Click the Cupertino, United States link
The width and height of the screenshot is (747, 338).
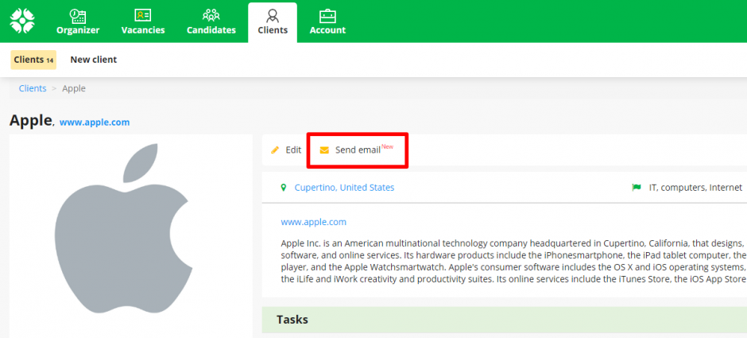click(x=344, y=188)
